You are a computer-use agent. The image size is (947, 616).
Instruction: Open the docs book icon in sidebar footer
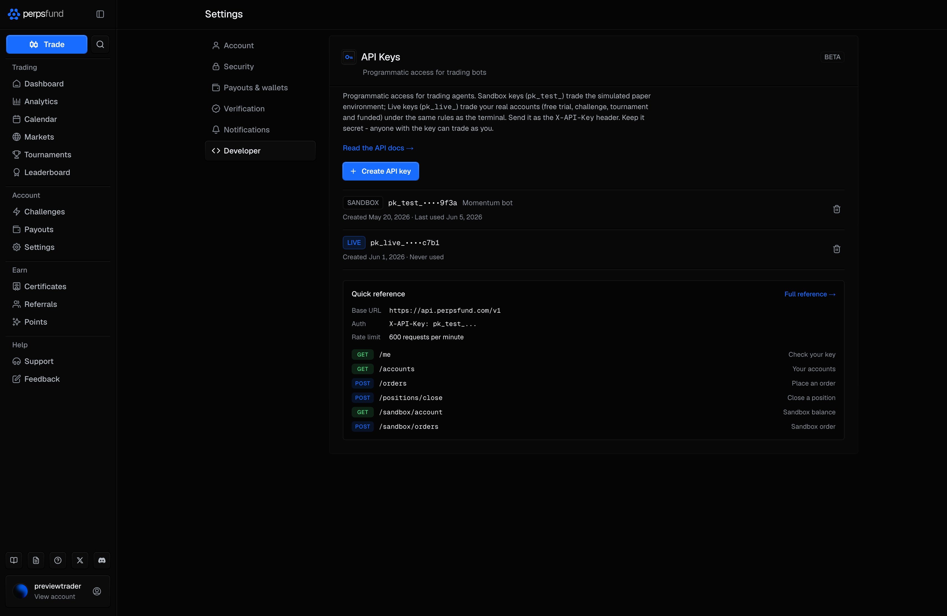14,560
